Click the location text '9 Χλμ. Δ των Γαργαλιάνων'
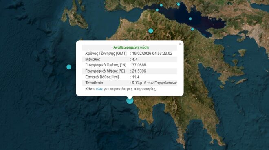The width and height of the screenshot is (269, 150). [154, 83]
